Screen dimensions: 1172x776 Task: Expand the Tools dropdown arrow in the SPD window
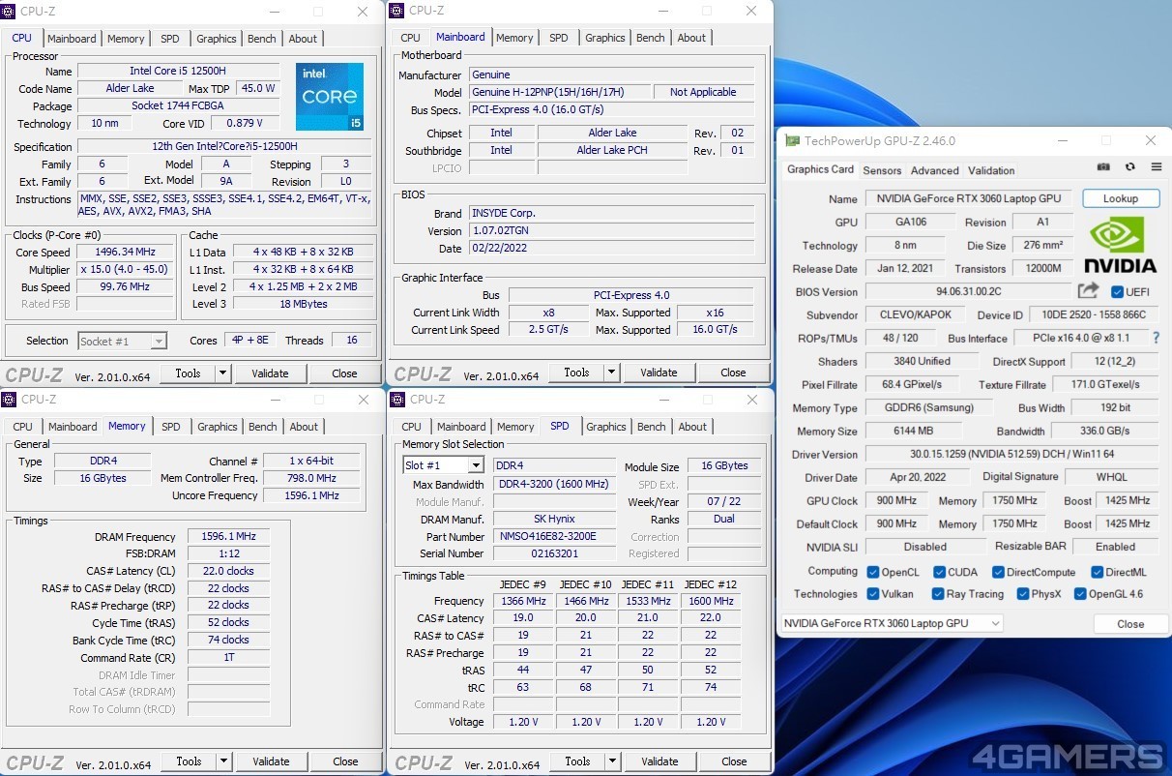pyautogui.click(x=612, y=761)
